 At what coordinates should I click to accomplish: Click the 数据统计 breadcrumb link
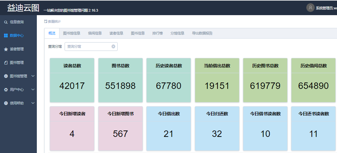(x=54, y=22)
